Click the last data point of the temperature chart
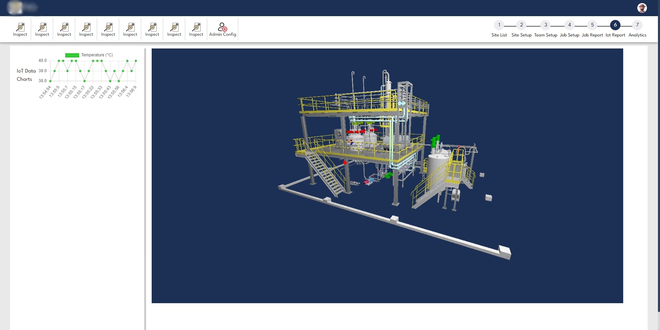 136,61
